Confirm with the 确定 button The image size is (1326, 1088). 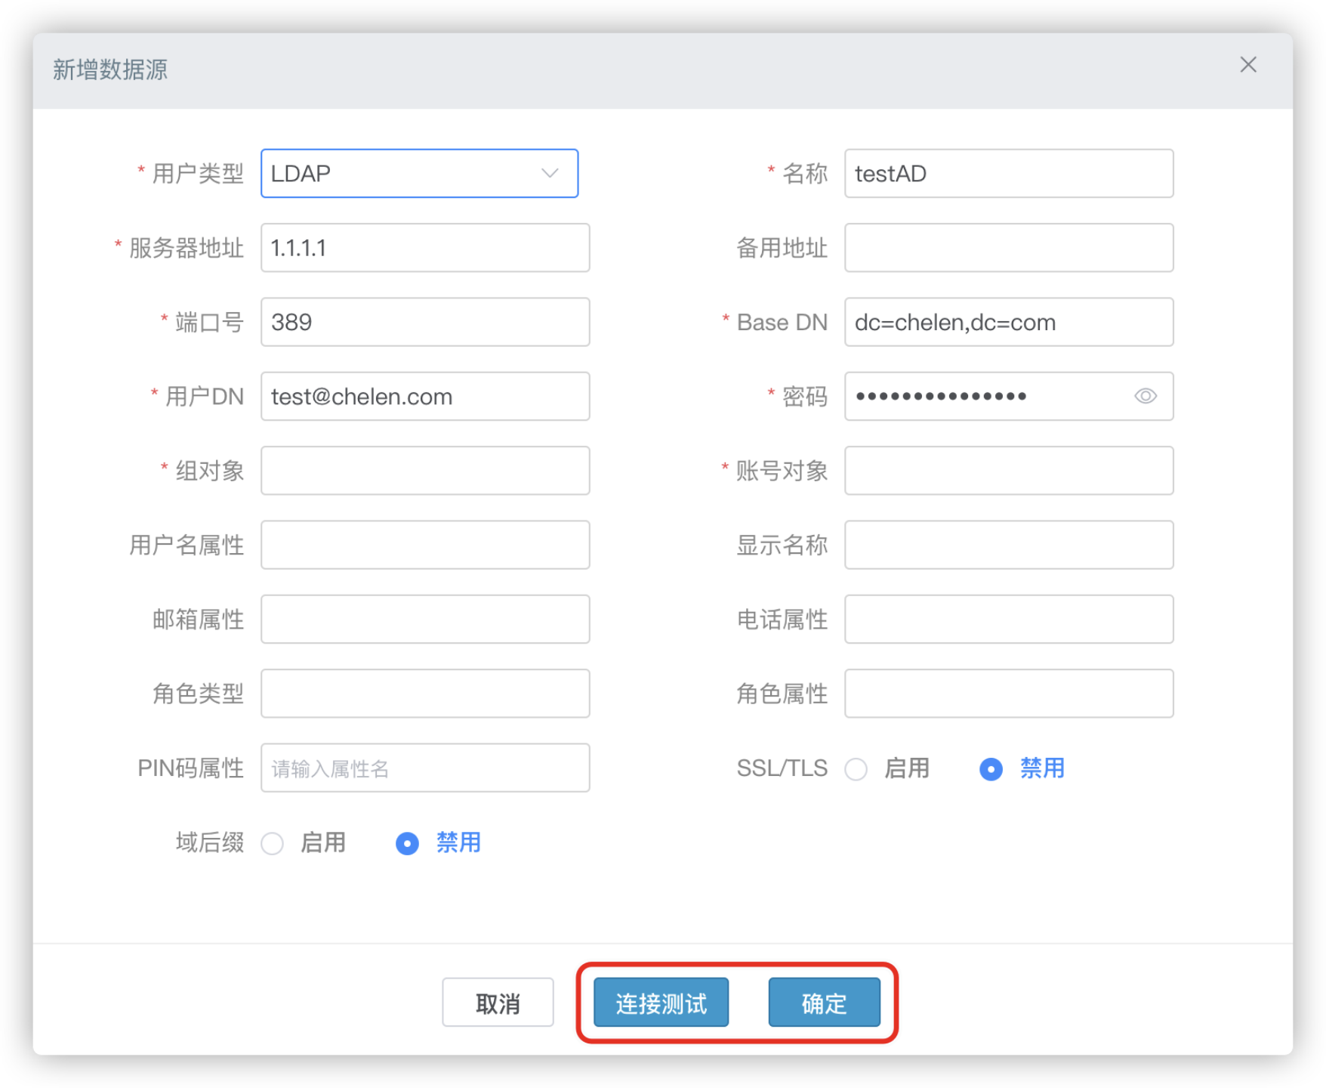tap(824, 1003)
